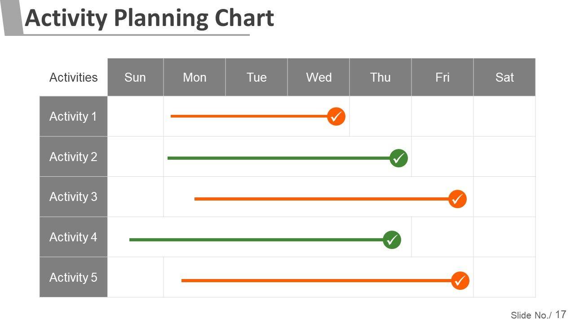The height and width of the screenshot is (323, 575).
Task: Click the Sat column header
Action: [504, 77]
